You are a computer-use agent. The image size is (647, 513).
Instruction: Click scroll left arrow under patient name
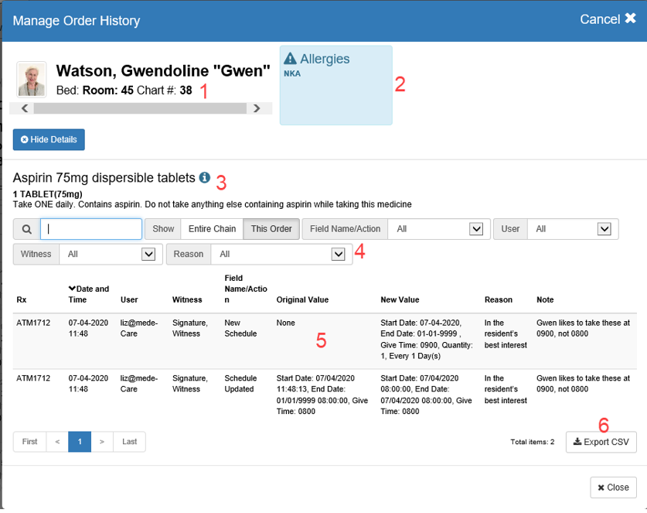(25, 108)
